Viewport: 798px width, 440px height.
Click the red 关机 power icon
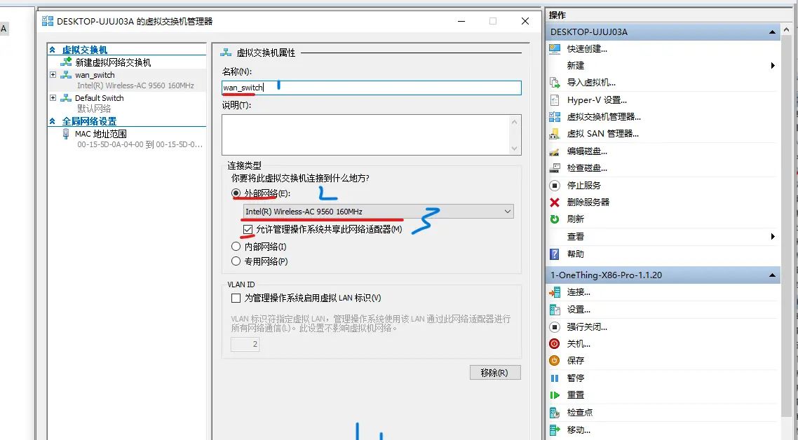tap(555, 344)
